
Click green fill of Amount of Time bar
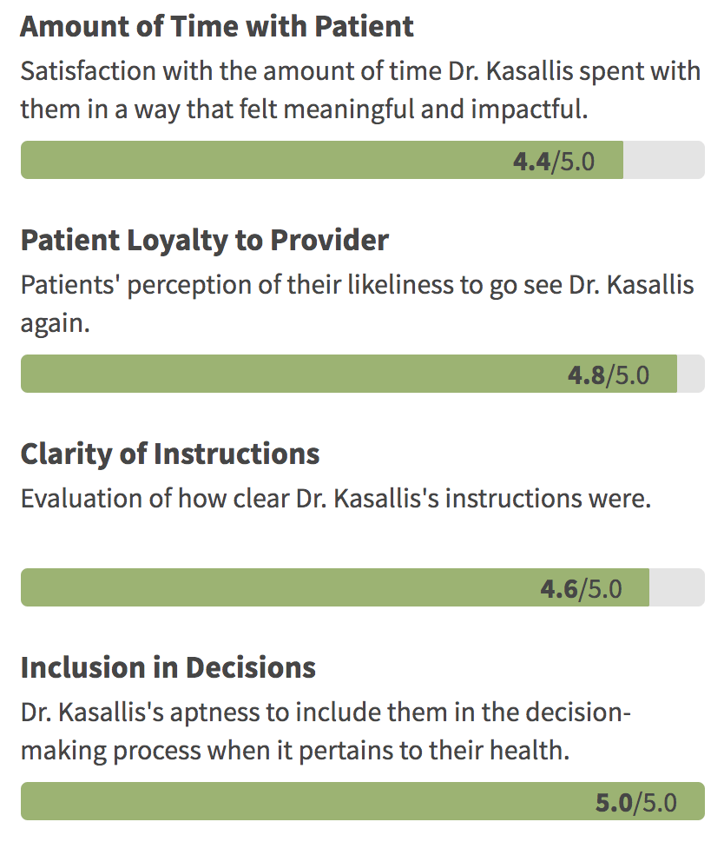click(260, 161)
